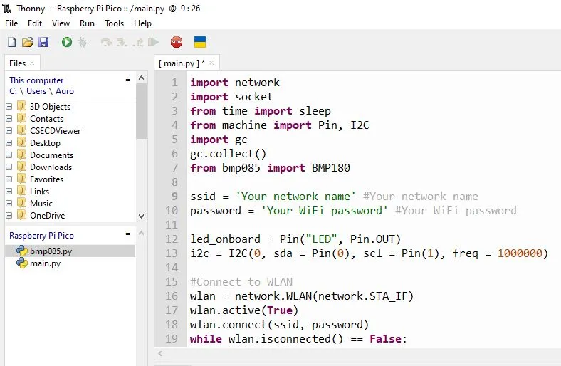Select the main.py Python file icon
Screen dimensions: 561x366
pos(22,263)
